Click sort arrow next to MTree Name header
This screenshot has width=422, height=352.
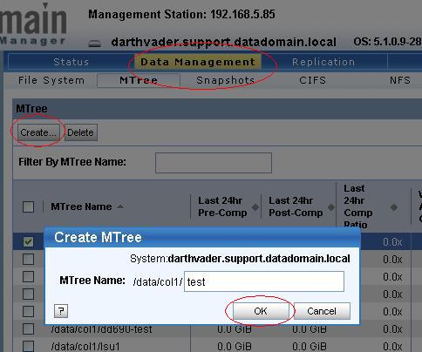120,206
